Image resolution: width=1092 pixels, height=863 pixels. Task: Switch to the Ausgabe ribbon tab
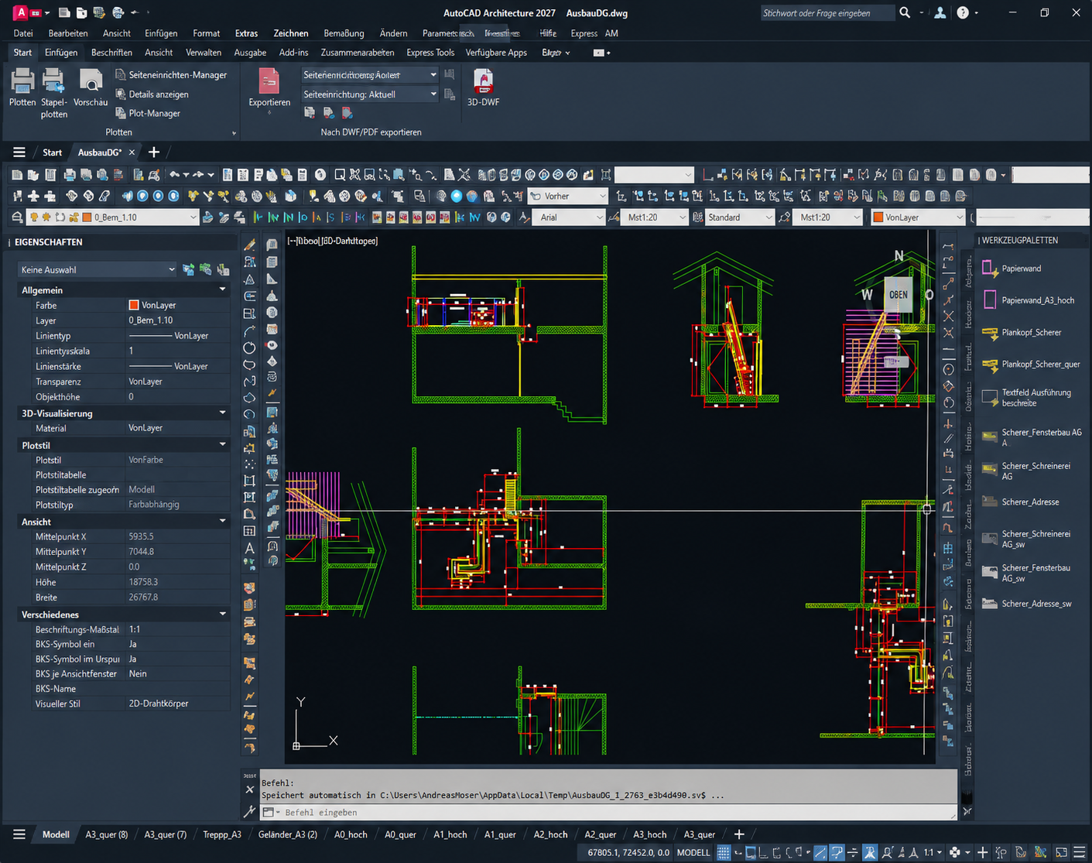point(250,53)
